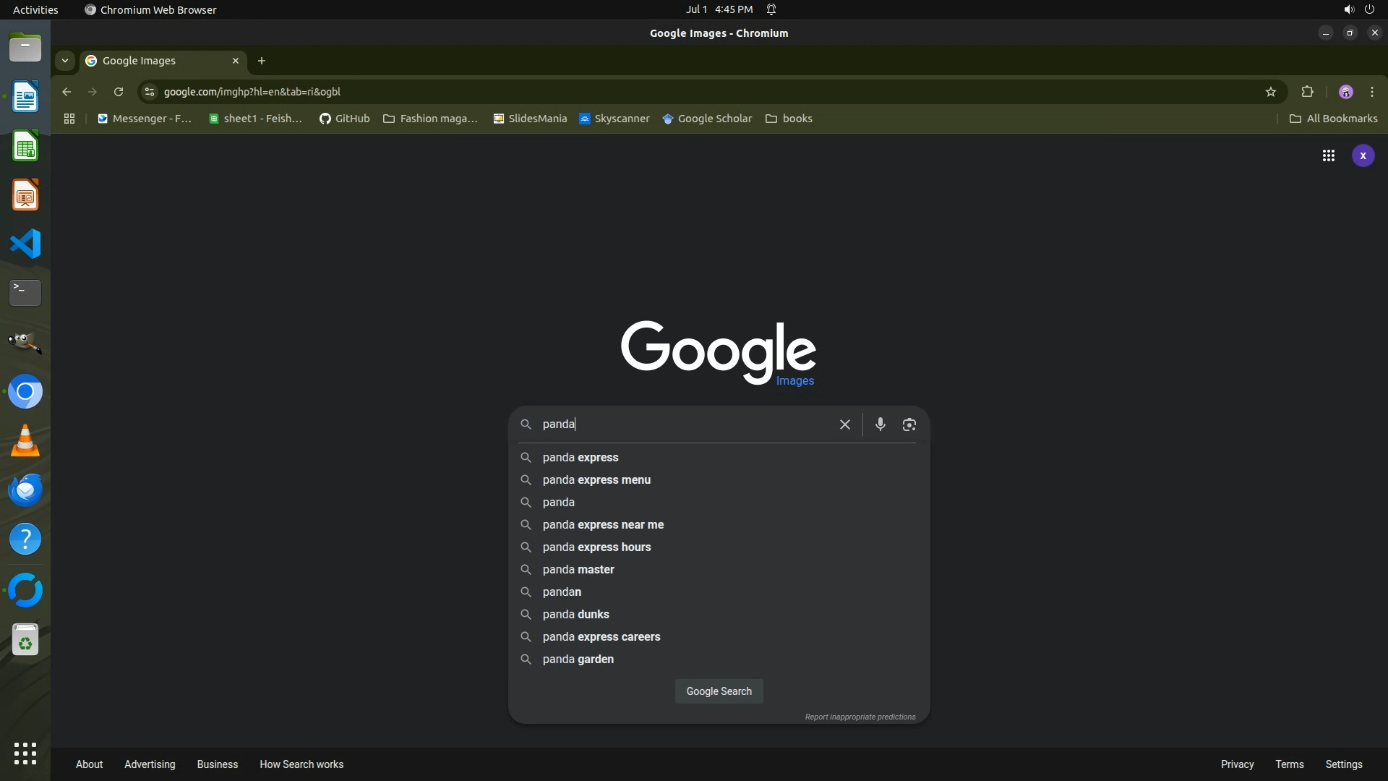Click the voice search microphone icon
This screenshot has width=1388, height=781.
point(880,424)
